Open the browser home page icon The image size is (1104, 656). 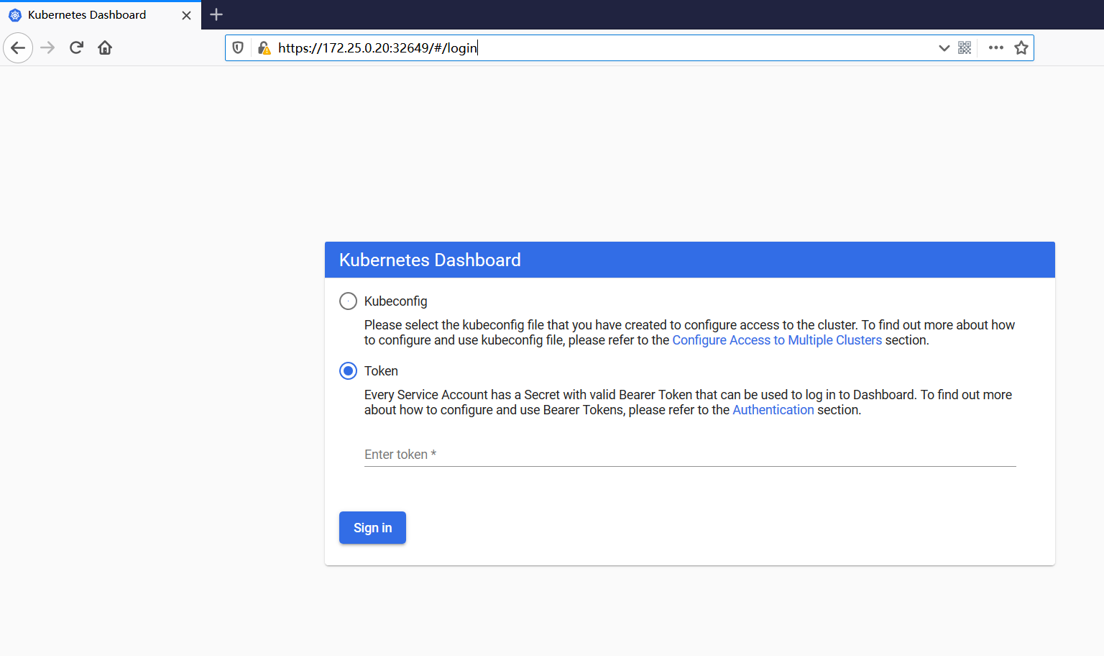[x=105, y=48]
